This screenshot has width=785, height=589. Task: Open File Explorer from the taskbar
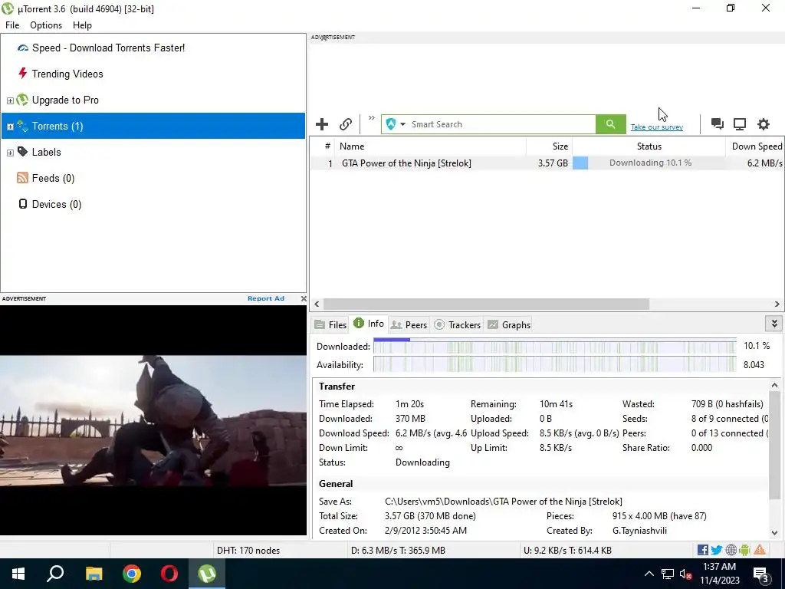[x=94, y=574]
